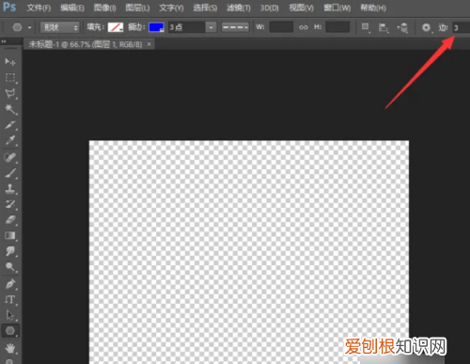Select the Dodge tool
Viewport: 470px width, 364px height.
pos(10,267)
